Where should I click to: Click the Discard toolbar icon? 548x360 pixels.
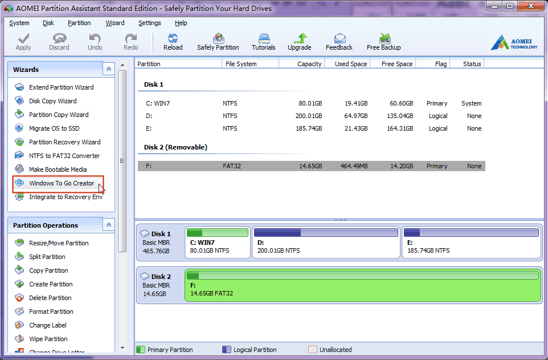click(59, 38)
